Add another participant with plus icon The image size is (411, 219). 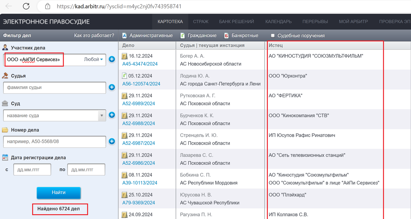[x=112, y=60]
